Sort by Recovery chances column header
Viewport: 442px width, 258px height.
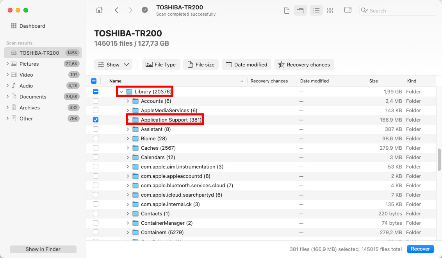tap(269, 81)
